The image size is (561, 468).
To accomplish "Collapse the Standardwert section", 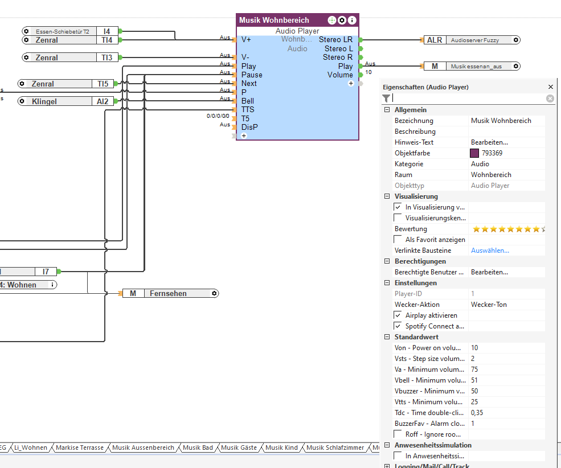I will pos(387,337).
